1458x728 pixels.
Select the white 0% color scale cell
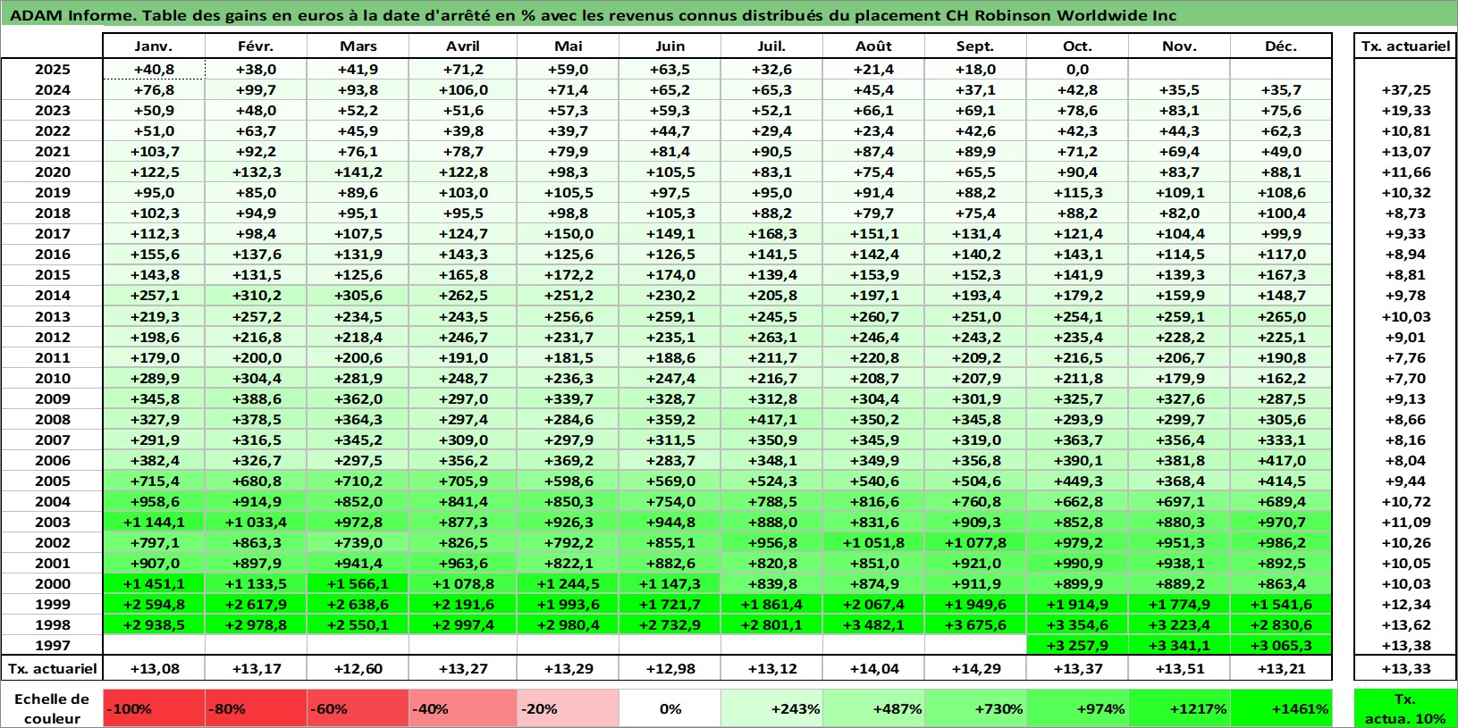670,708
